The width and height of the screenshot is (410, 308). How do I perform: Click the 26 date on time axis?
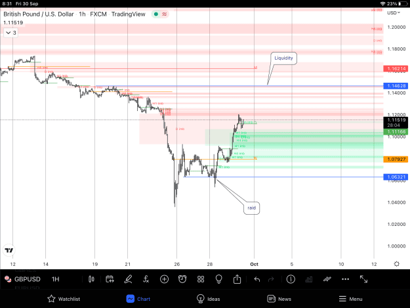[176, 264]
